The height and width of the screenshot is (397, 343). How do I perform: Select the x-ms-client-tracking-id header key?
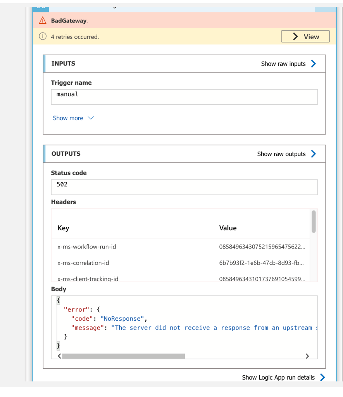(x=88, y=279)
